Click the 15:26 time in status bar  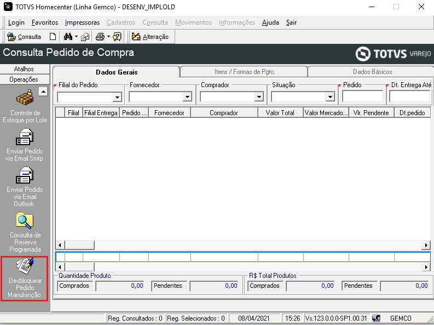[292, 318]
